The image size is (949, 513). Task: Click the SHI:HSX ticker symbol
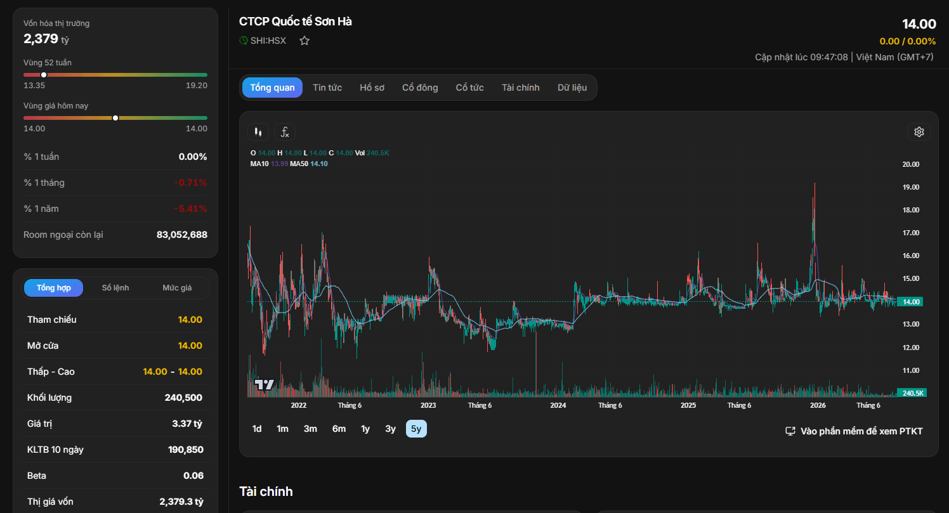[268, 41]
